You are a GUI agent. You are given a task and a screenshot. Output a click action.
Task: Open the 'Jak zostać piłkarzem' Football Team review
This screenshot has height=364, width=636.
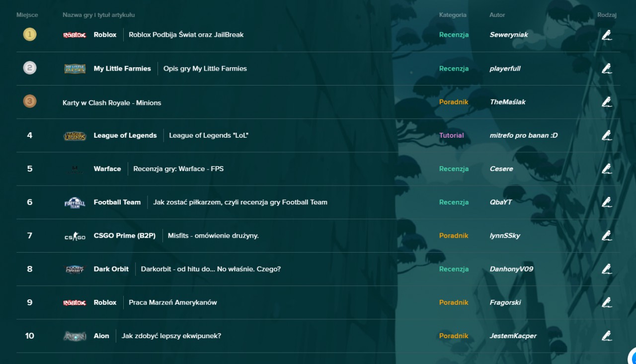pos(240,202)
